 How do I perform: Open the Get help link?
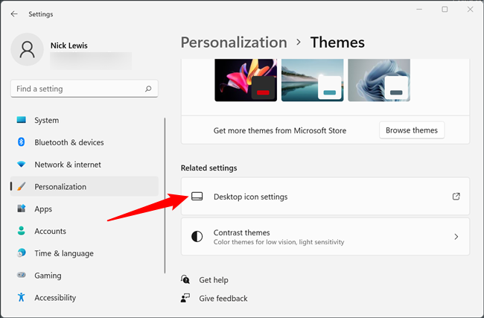point(214,280)
